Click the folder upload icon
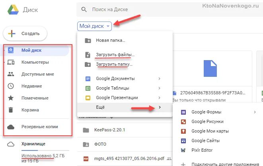 pos(88,64)
